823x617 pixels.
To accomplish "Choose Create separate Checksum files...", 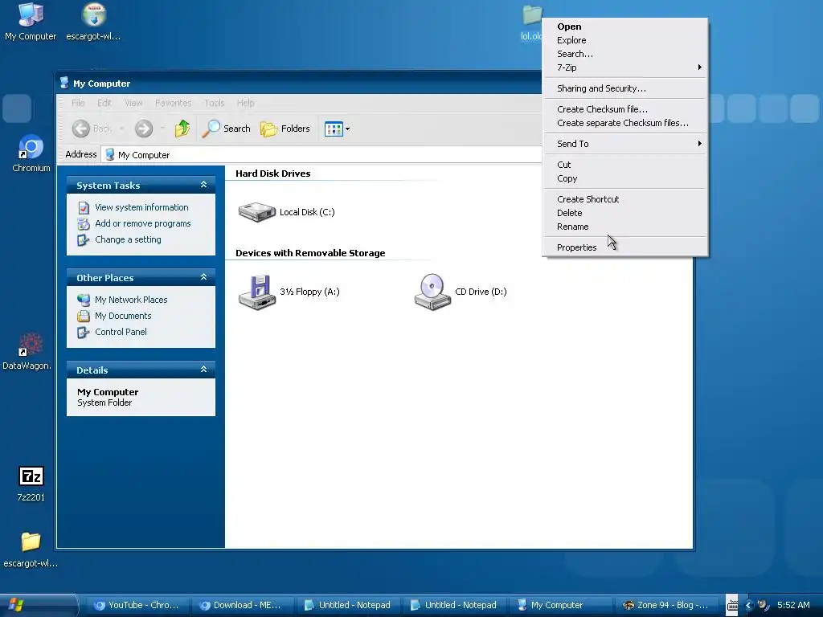I will pos(624,123).
